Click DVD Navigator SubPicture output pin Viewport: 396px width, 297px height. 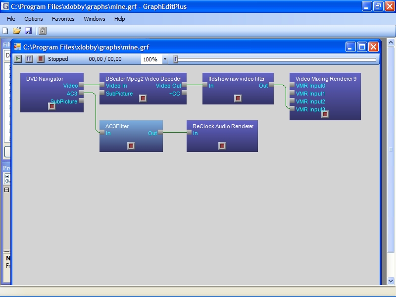[81, 101]
